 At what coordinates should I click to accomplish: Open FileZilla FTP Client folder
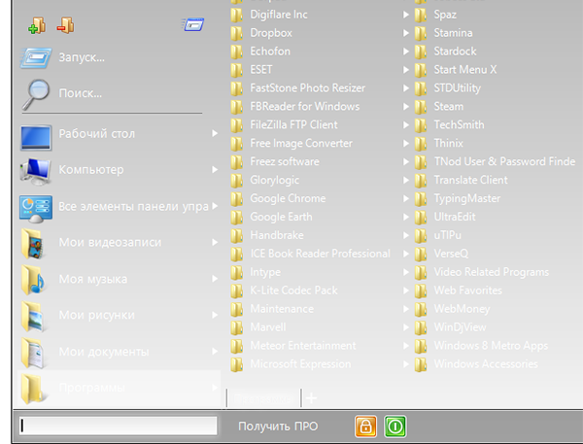point(320,125)
